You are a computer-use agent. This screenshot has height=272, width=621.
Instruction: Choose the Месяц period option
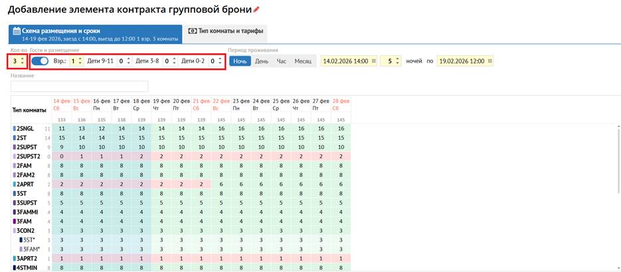(303, 61)
